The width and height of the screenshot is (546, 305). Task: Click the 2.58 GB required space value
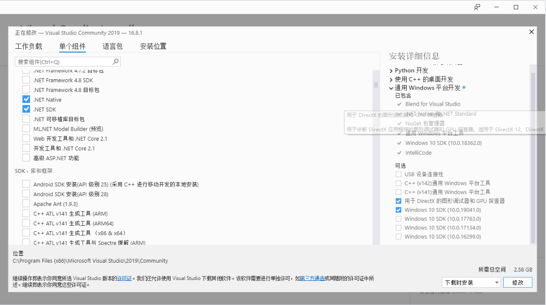tap(523, 269)
